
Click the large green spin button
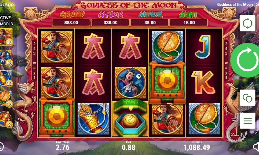coord(246,60)
